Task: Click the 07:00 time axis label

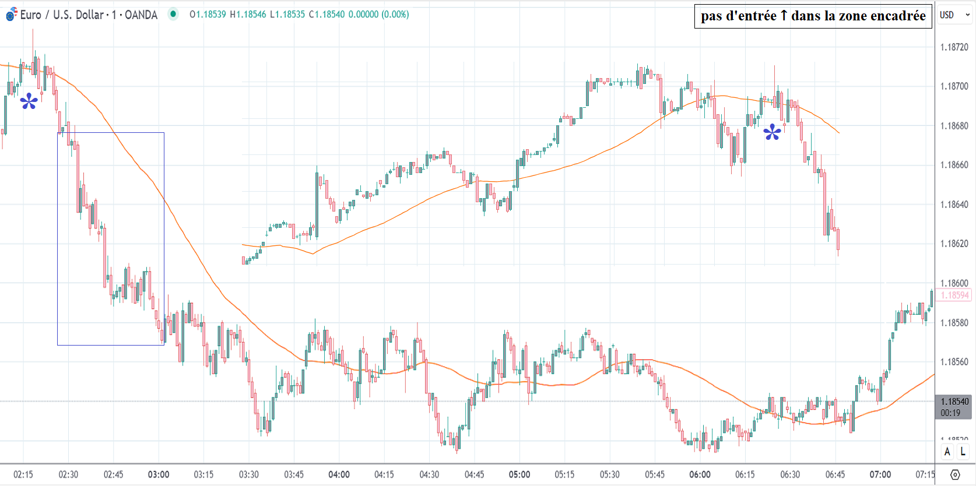Action: 880,474
